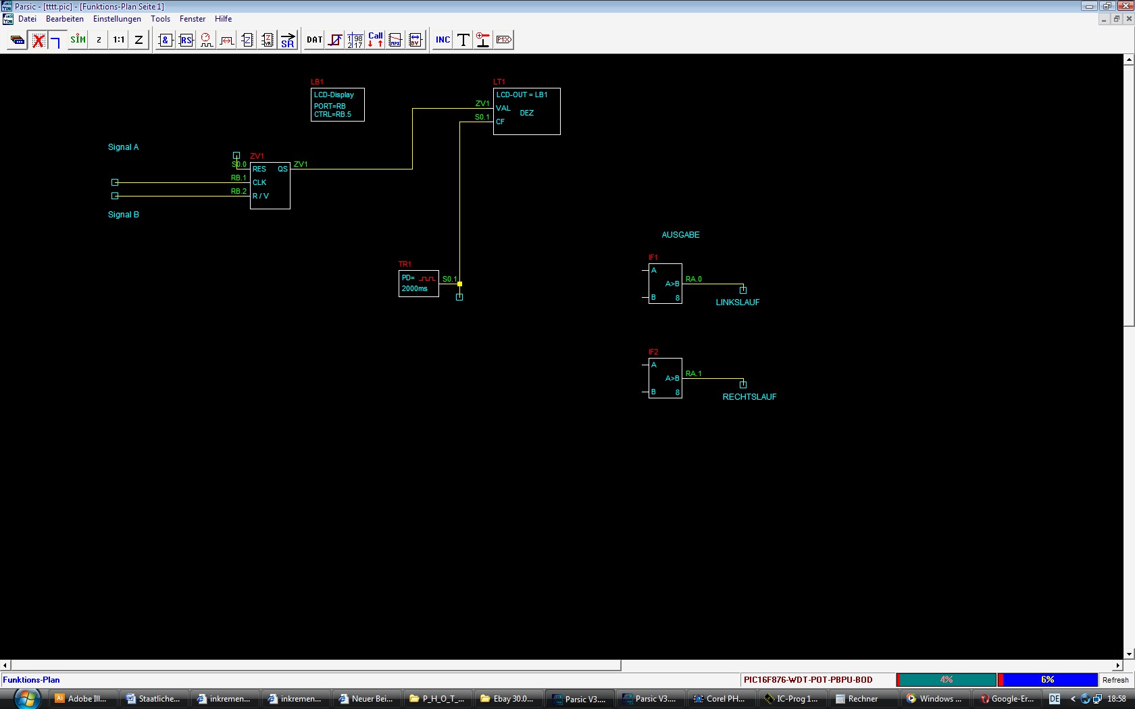Click the RB.1 input terminal square
This screenshot has height=709, width=1135.
115,182
